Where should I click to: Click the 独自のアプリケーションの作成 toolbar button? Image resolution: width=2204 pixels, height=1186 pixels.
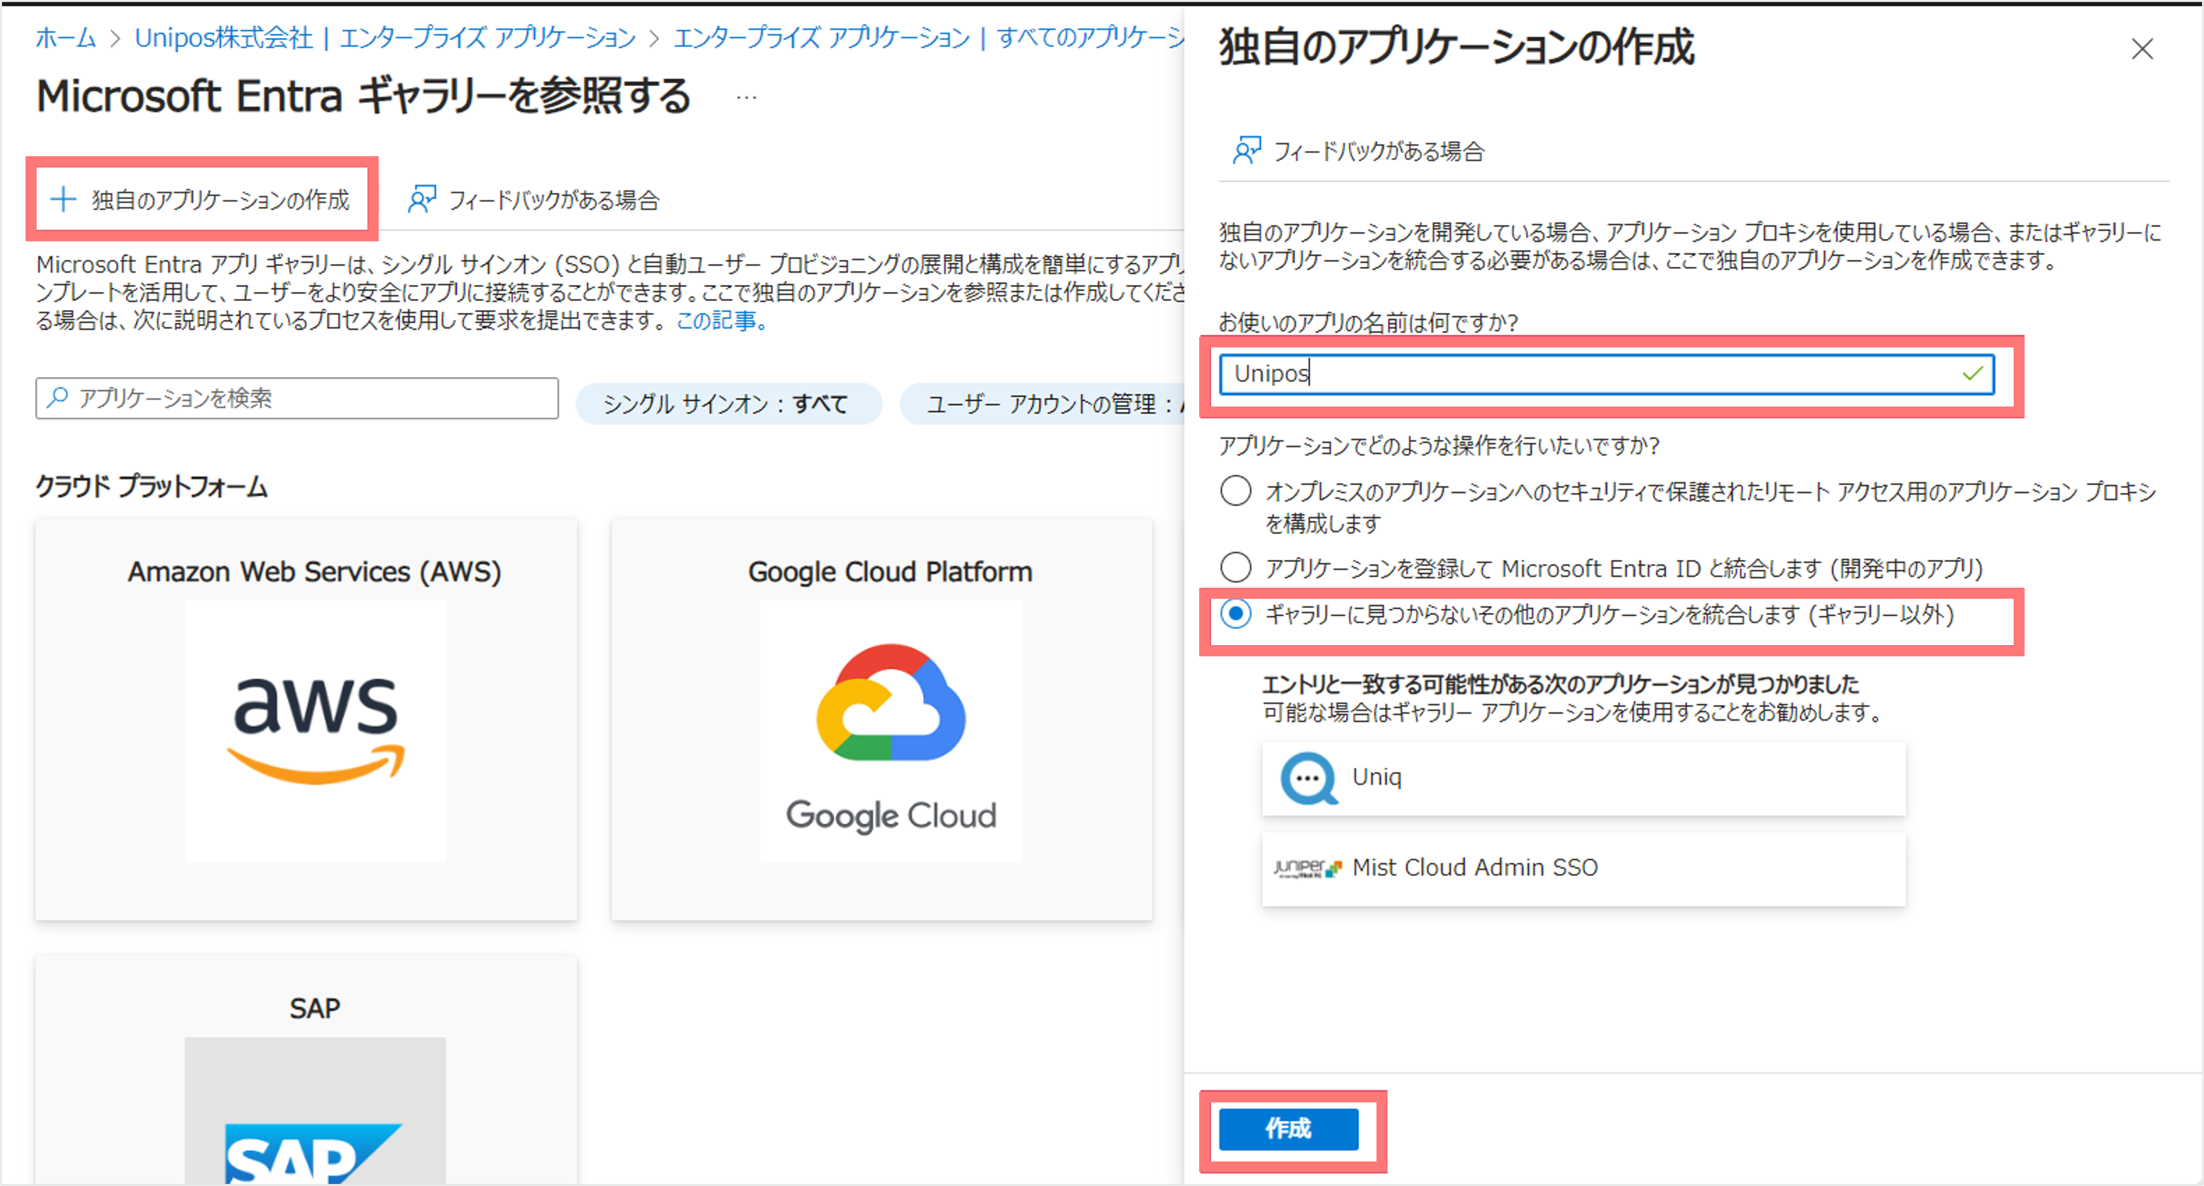[202, 200]
